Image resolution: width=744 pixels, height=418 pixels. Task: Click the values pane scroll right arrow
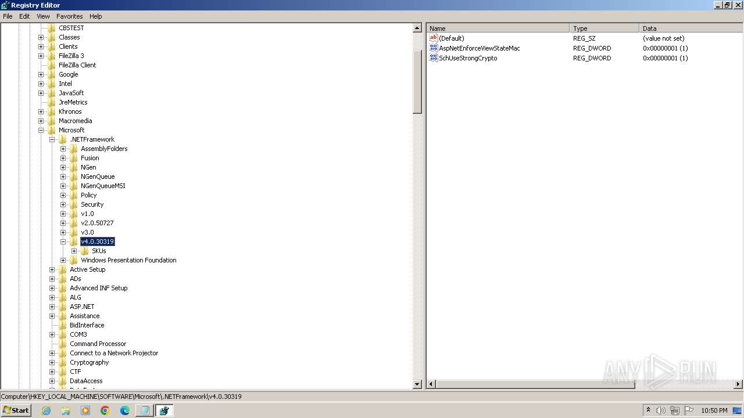coord(738,384)
